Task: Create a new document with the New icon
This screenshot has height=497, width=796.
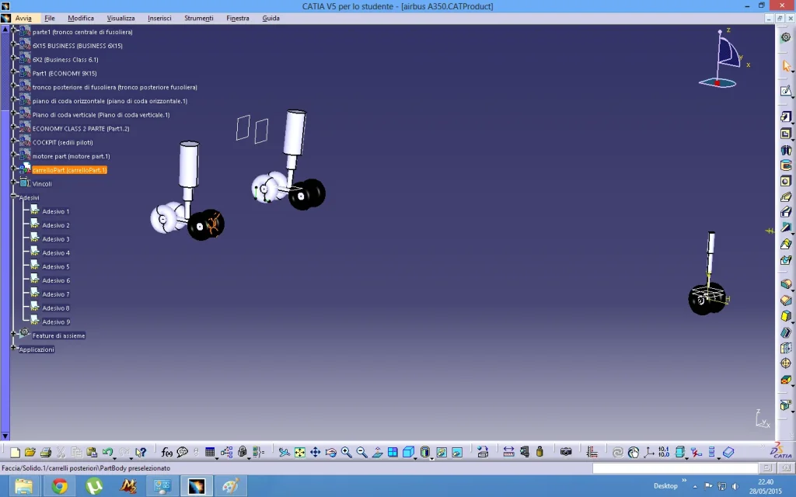Action: click(x=15, y=452)
